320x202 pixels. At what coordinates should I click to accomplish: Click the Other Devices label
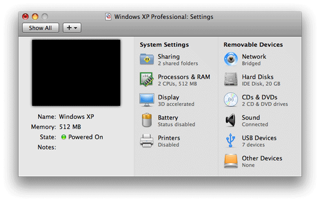(x=262, y=158)
